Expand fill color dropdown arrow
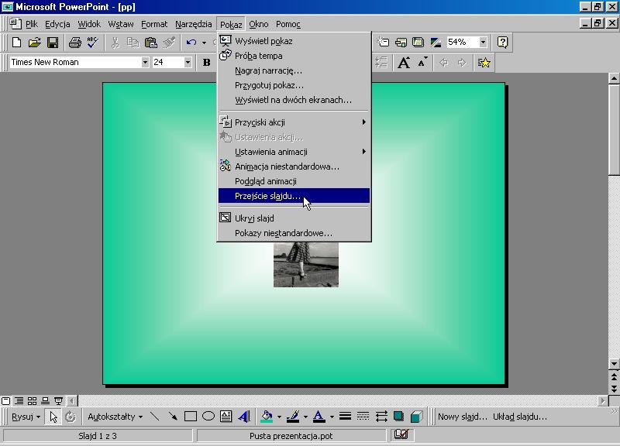The image size is (620, 446). [279, 417]
